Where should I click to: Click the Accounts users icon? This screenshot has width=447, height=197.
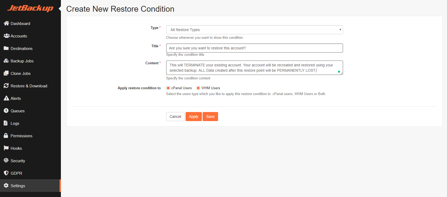7,36
